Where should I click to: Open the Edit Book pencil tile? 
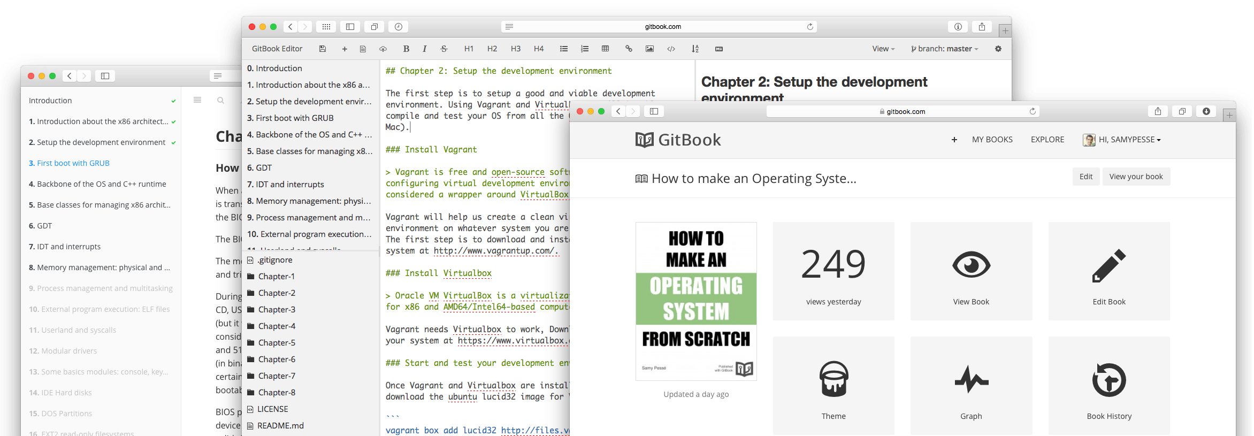click(1109, 271)
